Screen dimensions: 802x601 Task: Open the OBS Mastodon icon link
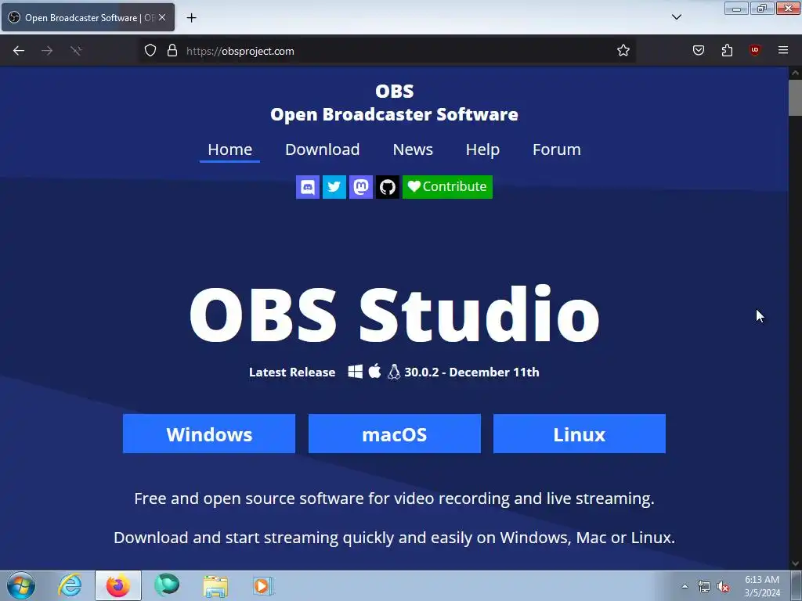360,187
